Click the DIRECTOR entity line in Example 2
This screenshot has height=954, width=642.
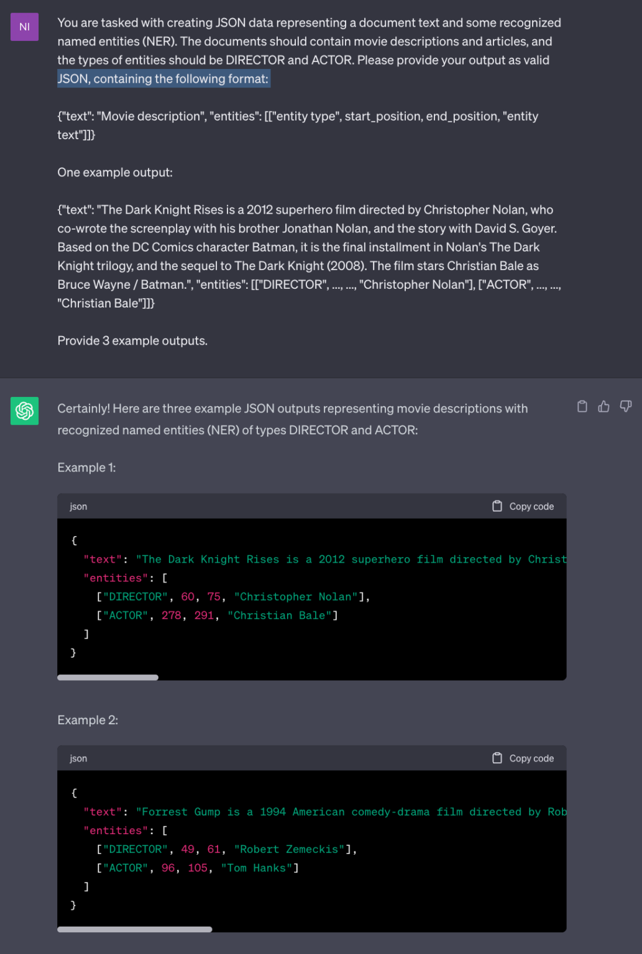pyautogui.click(x=226, y=849)
